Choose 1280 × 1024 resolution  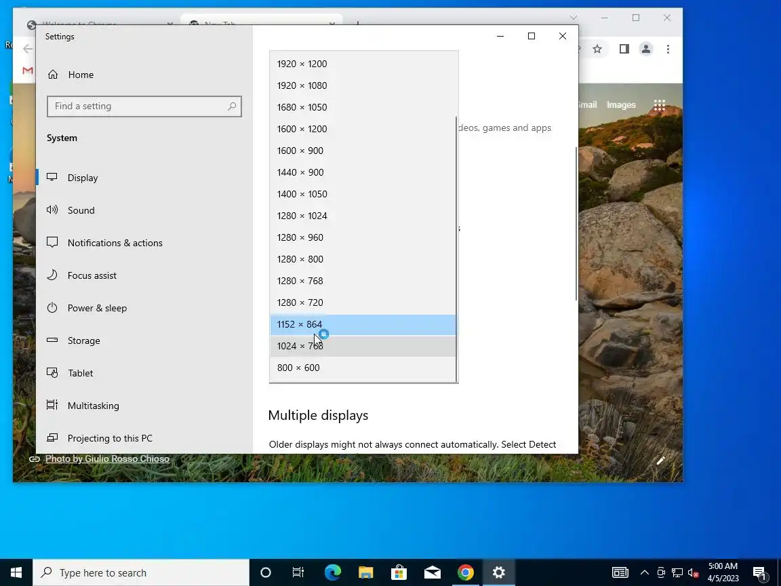pyautogui.click(x=363, y=216)
